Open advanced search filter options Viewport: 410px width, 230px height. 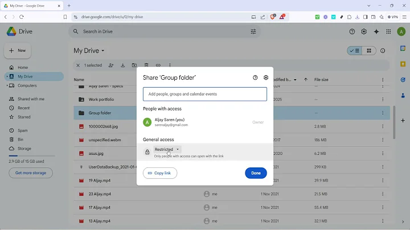253,32
